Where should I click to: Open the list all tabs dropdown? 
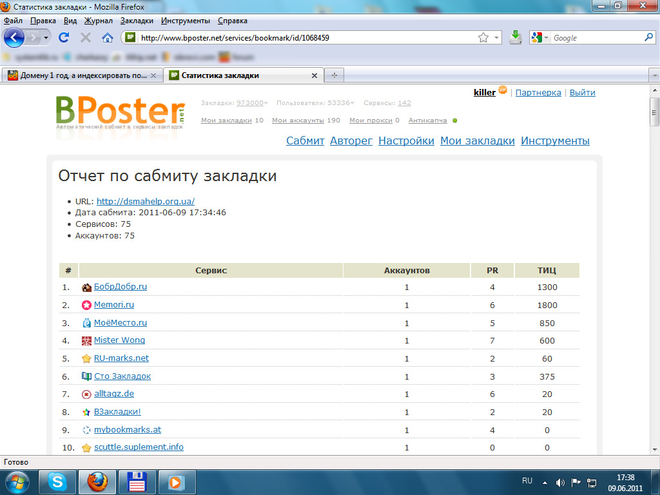click(x=655, y=76)
